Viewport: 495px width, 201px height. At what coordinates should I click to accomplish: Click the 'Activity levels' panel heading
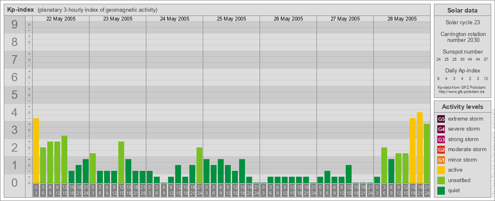[462, 107]
